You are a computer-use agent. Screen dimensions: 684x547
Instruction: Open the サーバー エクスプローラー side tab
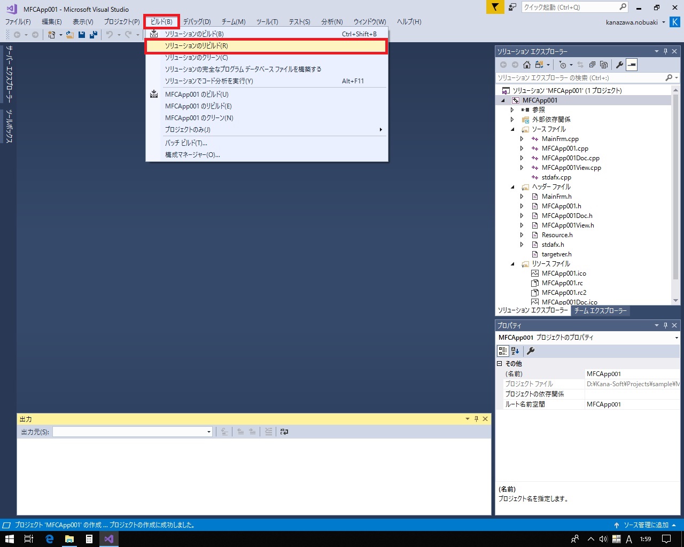[x=9, y=74]
